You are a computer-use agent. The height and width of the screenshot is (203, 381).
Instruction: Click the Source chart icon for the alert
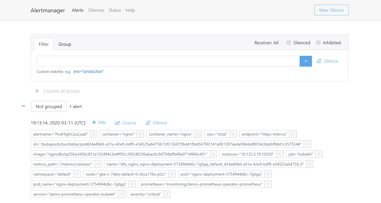117,123
